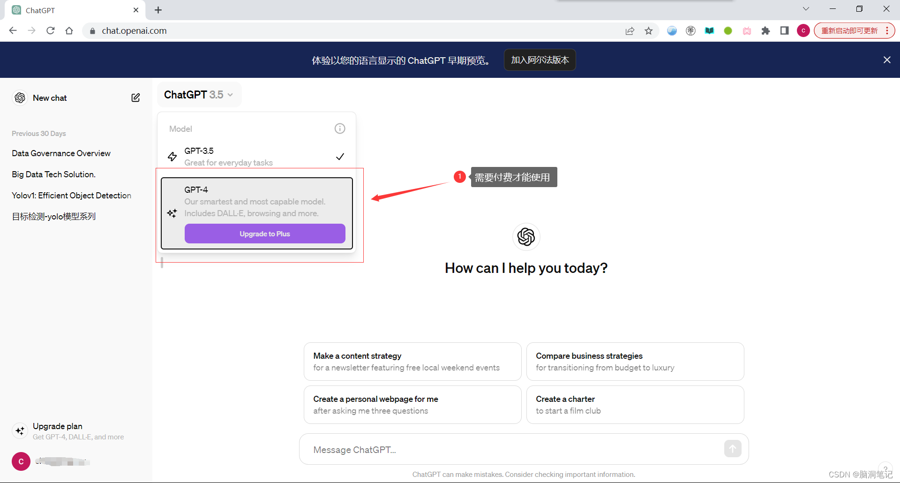The image size is (900, 483).
Task: Expand the ChatGPT 3.5 model selector
Action: [199, 95]
